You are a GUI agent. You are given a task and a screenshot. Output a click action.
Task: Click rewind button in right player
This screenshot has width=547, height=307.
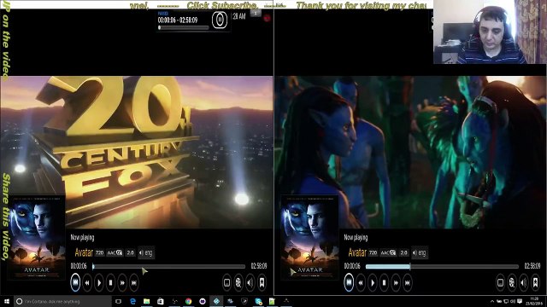pos(361,283)
